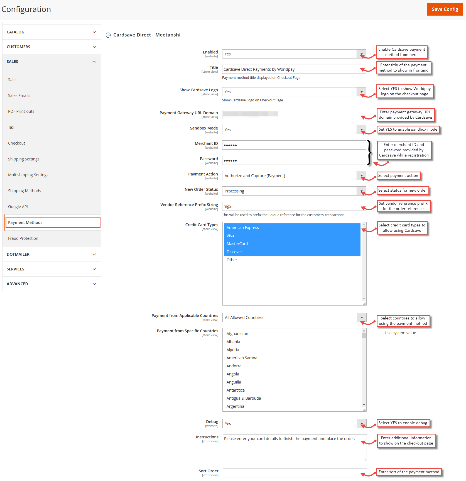Click countries list scrollbar up arrow
Viewport: 466px width, 481px height.
point(364,331)
